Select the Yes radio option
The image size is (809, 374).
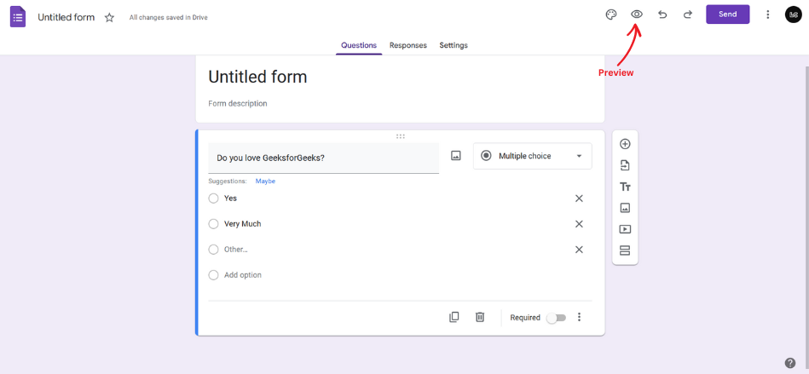click(x=213, y=199)
